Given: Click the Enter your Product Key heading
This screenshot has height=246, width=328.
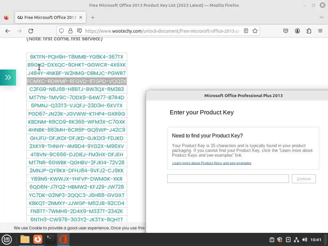Looking at the screenshot, I should [x=202, y=112].
